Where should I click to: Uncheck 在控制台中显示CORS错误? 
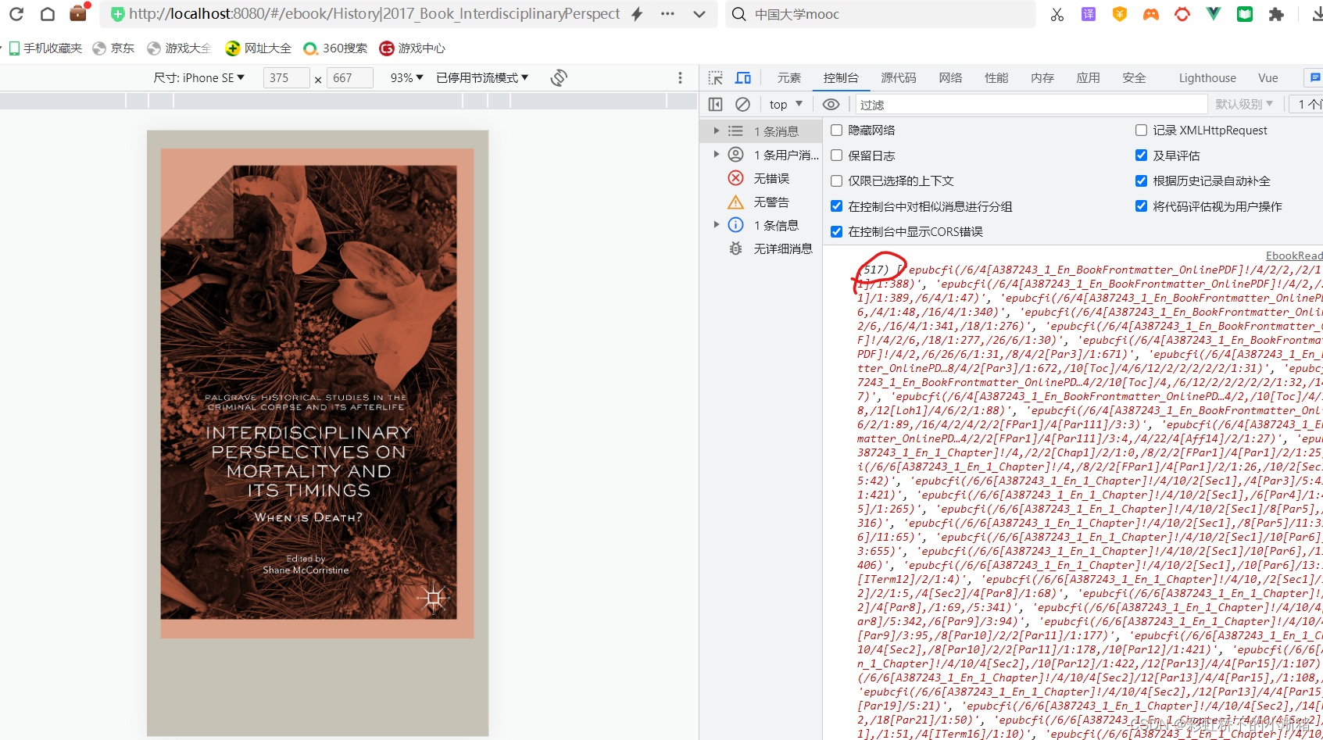[x=836, y=231]
